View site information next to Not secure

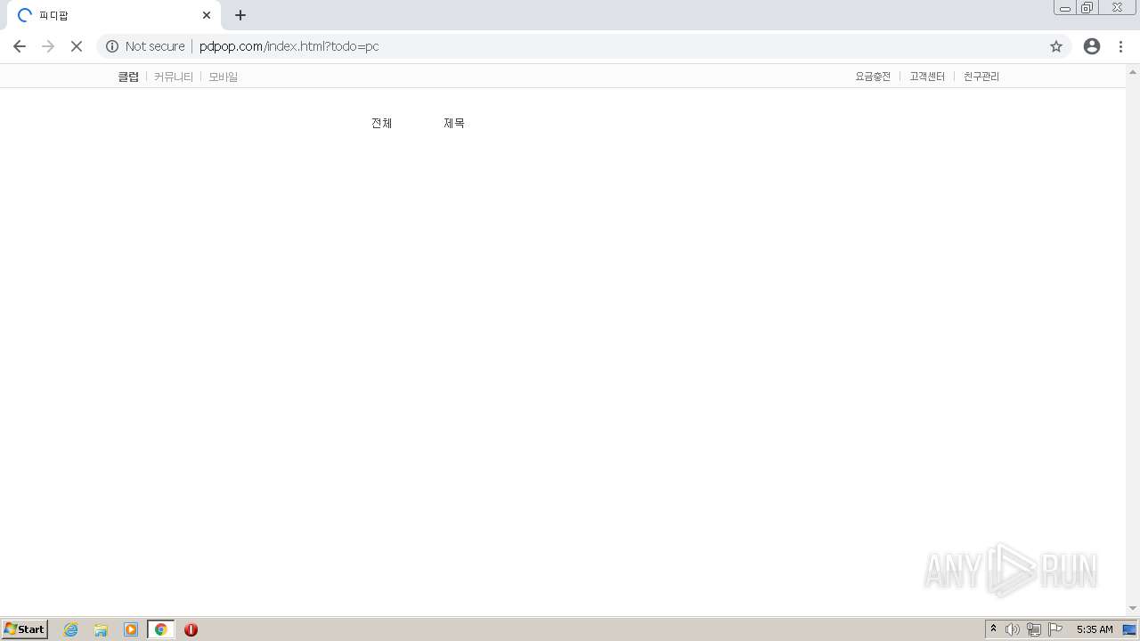click(112, 46)
